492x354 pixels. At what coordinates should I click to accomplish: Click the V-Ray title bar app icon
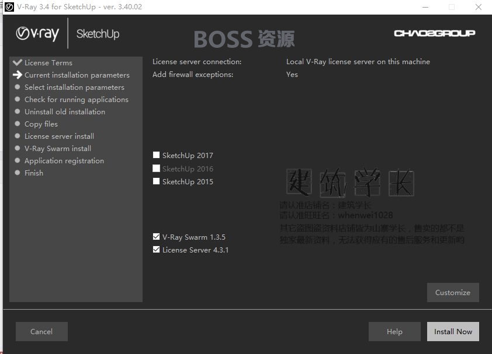9,7
